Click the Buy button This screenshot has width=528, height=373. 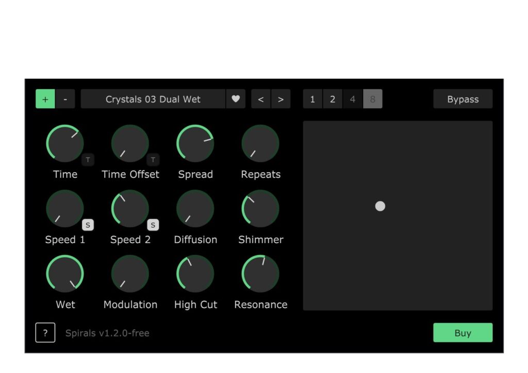(463, 332)
